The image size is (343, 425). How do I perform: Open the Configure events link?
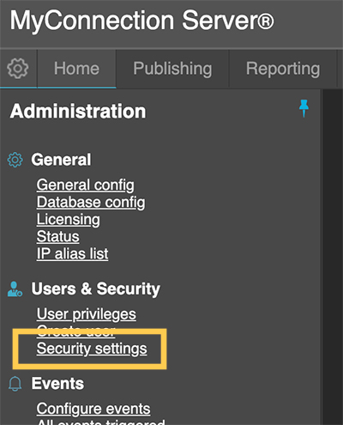coord(93,409)
